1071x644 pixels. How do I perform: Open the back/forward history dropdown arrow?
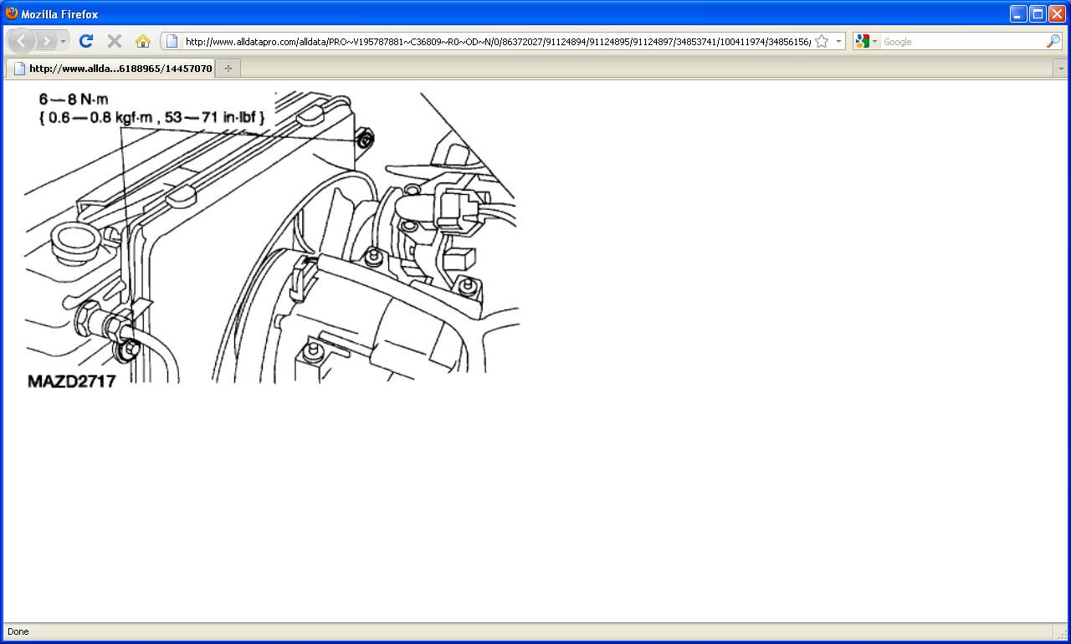(x=63, y=41)
